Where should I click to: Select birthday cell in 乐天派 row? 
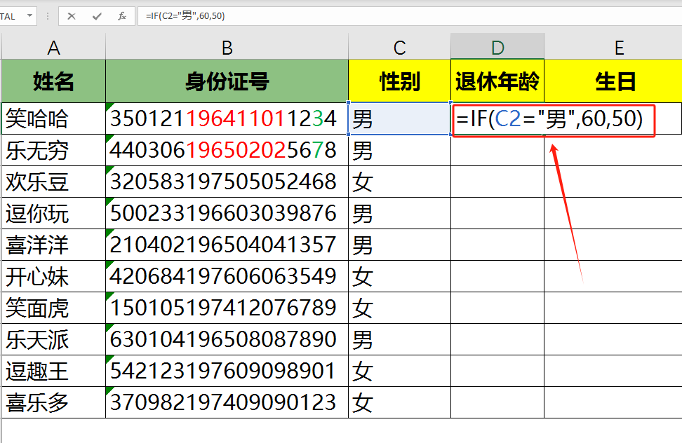[613, 339]
